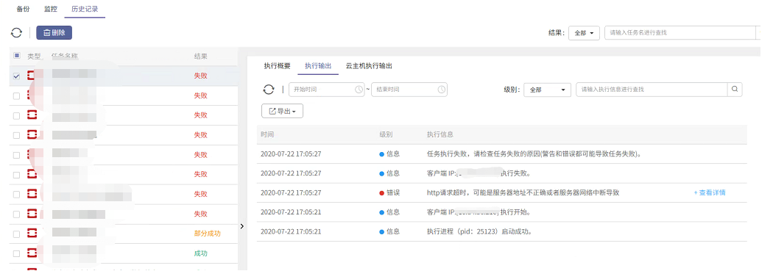Switch to the 监控 tab
773x271 pixels.
[51, 9]
